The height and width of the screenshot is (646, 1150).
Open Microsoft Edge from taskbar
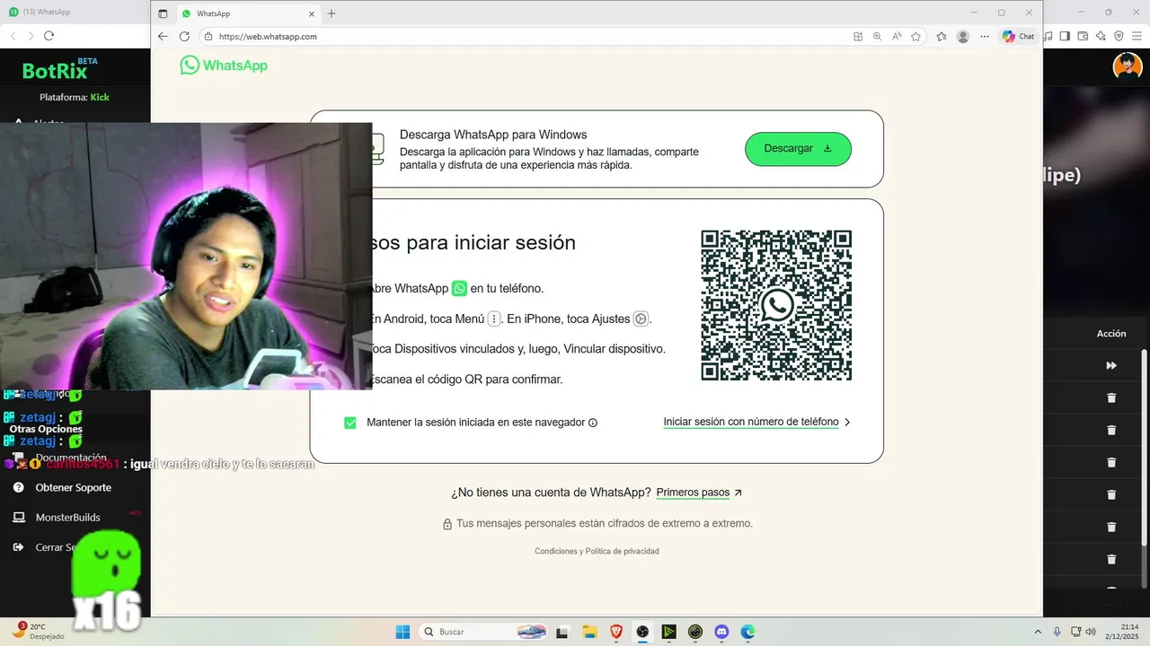pyautogui.click(x=747, y=632)
